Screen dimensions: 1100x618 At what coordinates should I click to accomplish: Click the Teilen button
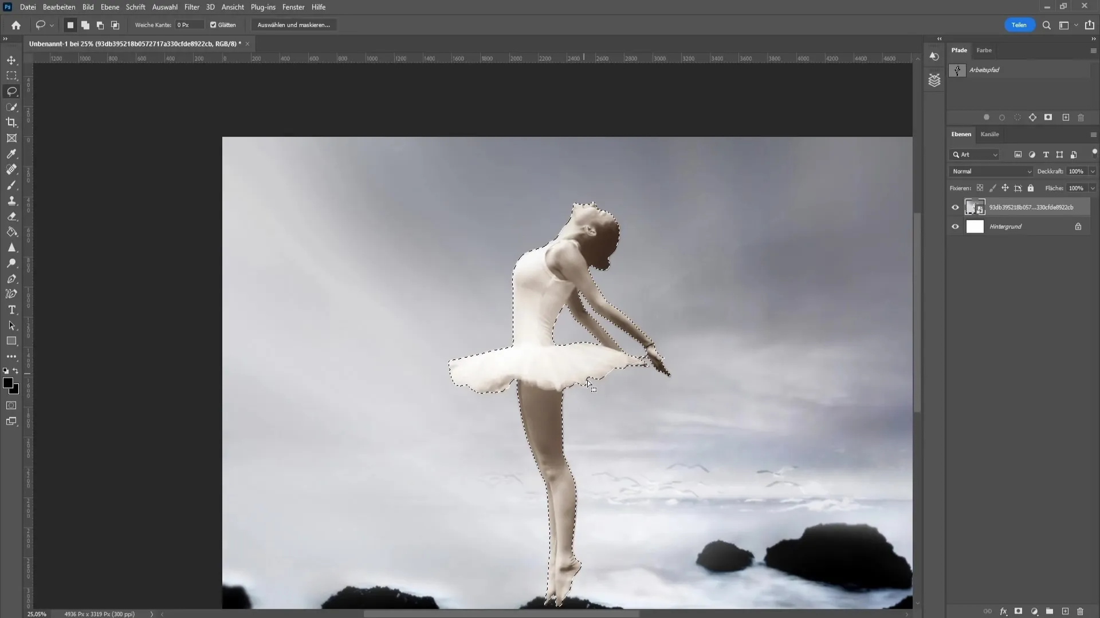[x=1019, y=25]
